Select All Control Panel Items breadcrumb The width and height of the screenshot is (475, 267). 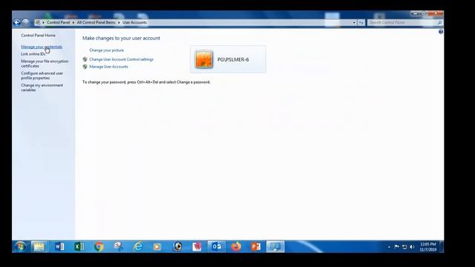96,22
